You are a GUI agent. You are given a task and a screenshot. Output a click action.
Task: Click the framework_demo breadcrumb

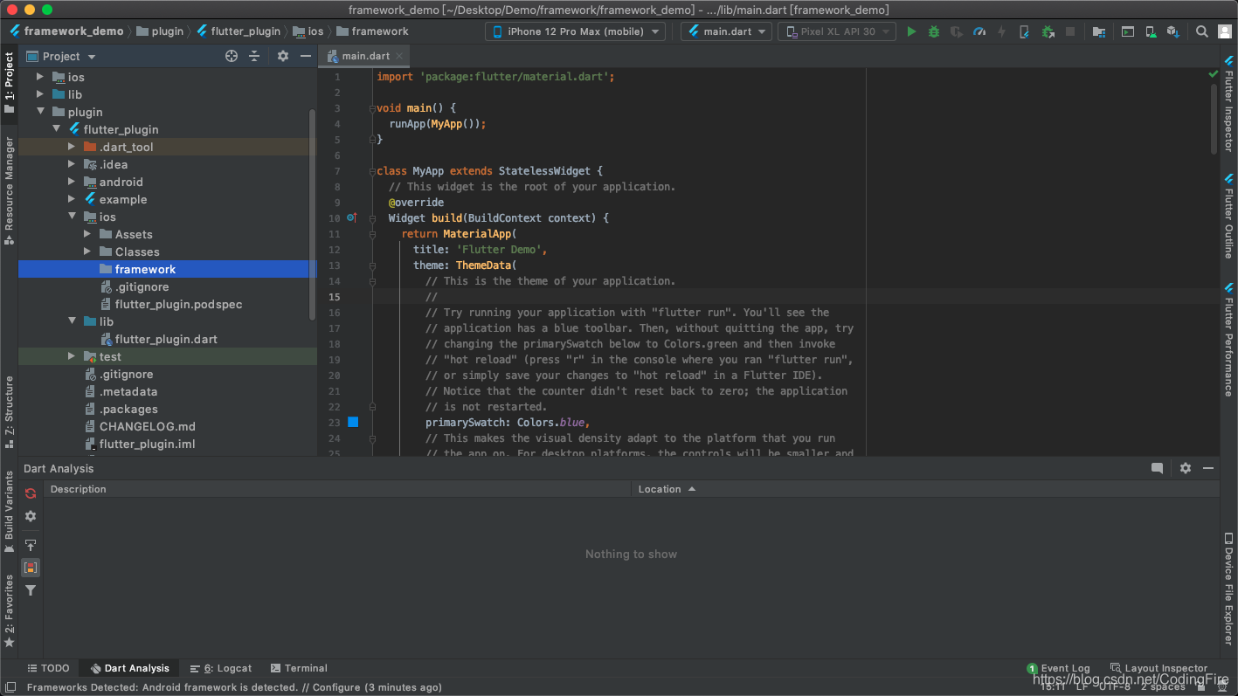[66, 31]
